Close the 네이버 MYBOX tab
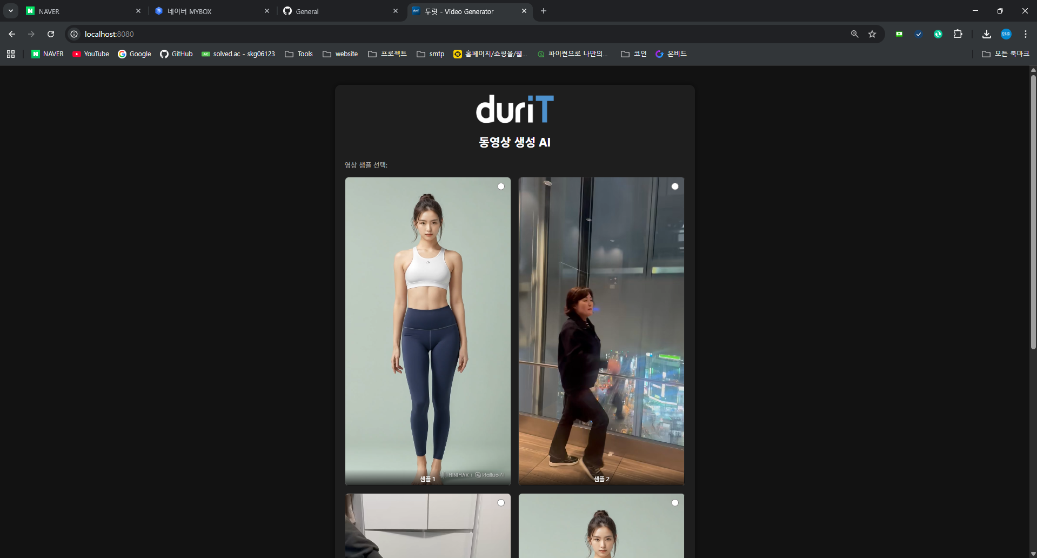 267,11
